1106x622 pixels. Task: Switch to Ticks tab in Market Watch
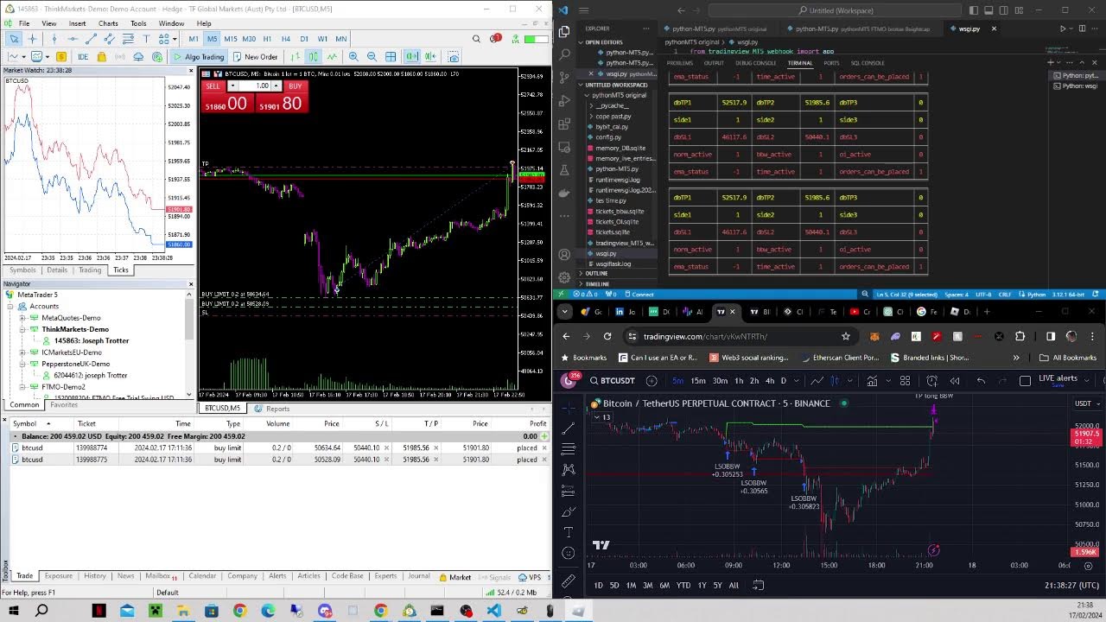pos(120,270)
